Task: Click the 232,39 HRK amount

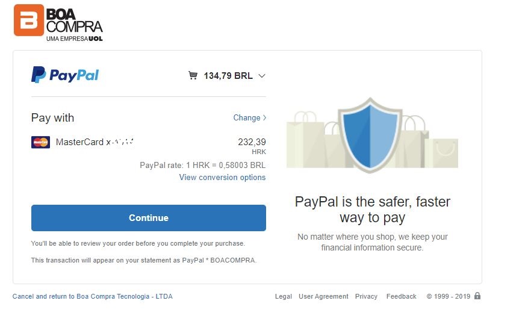Action: tap(252, 146)
